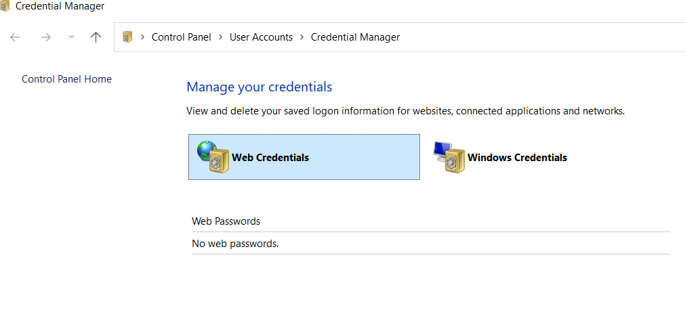Click the vault icon in the address bar
The image size is (685, 310).
click(x=127, y=37)
